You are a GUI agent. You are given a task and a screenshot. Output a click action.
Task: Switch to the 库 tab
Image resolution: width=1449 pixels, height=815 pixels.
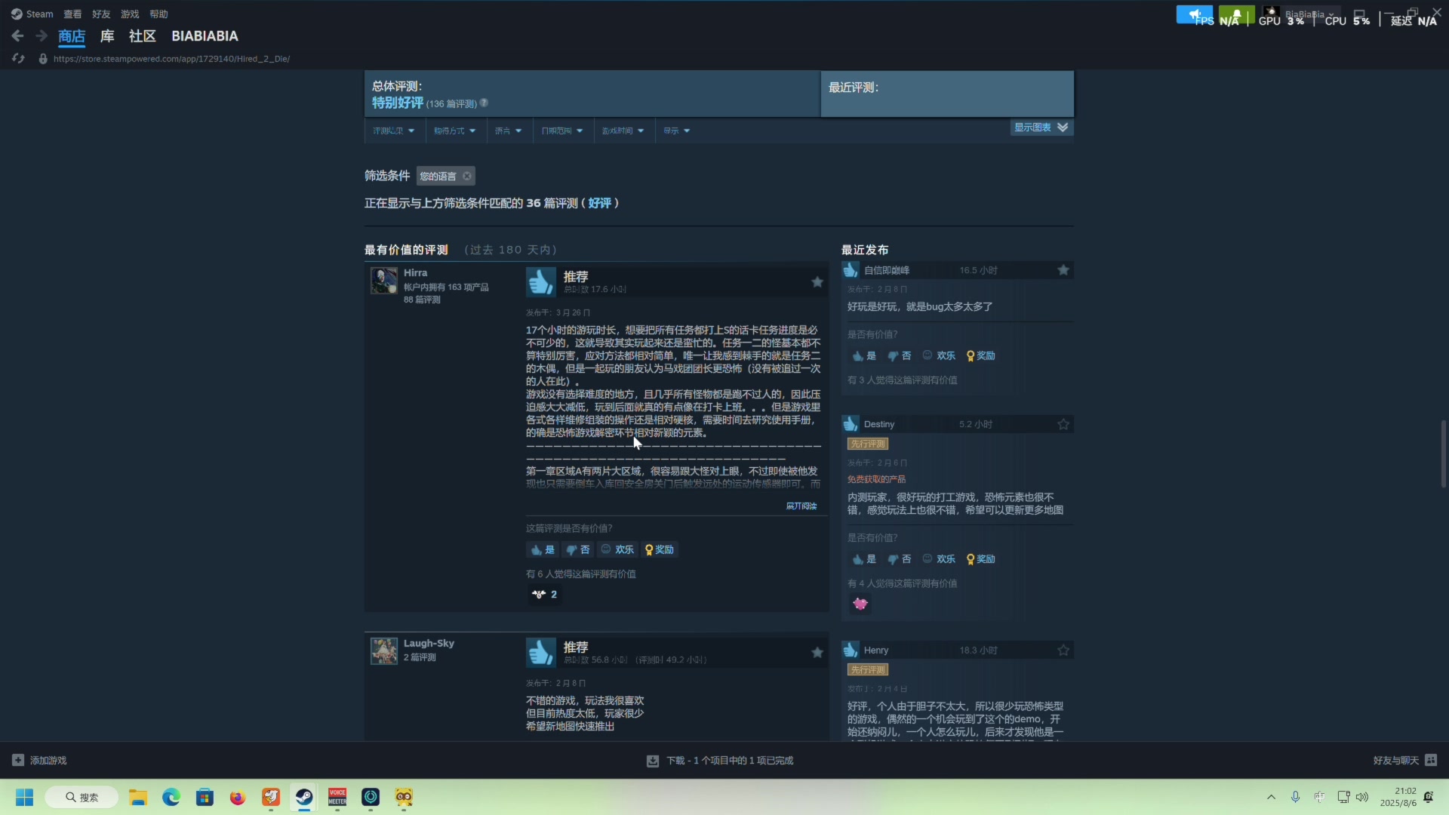[x=107, y=35]
